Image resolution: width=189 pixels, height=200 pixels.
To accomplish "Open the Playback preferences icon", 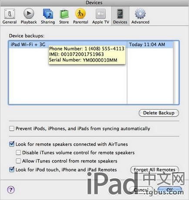I will [x=29, y=14].
